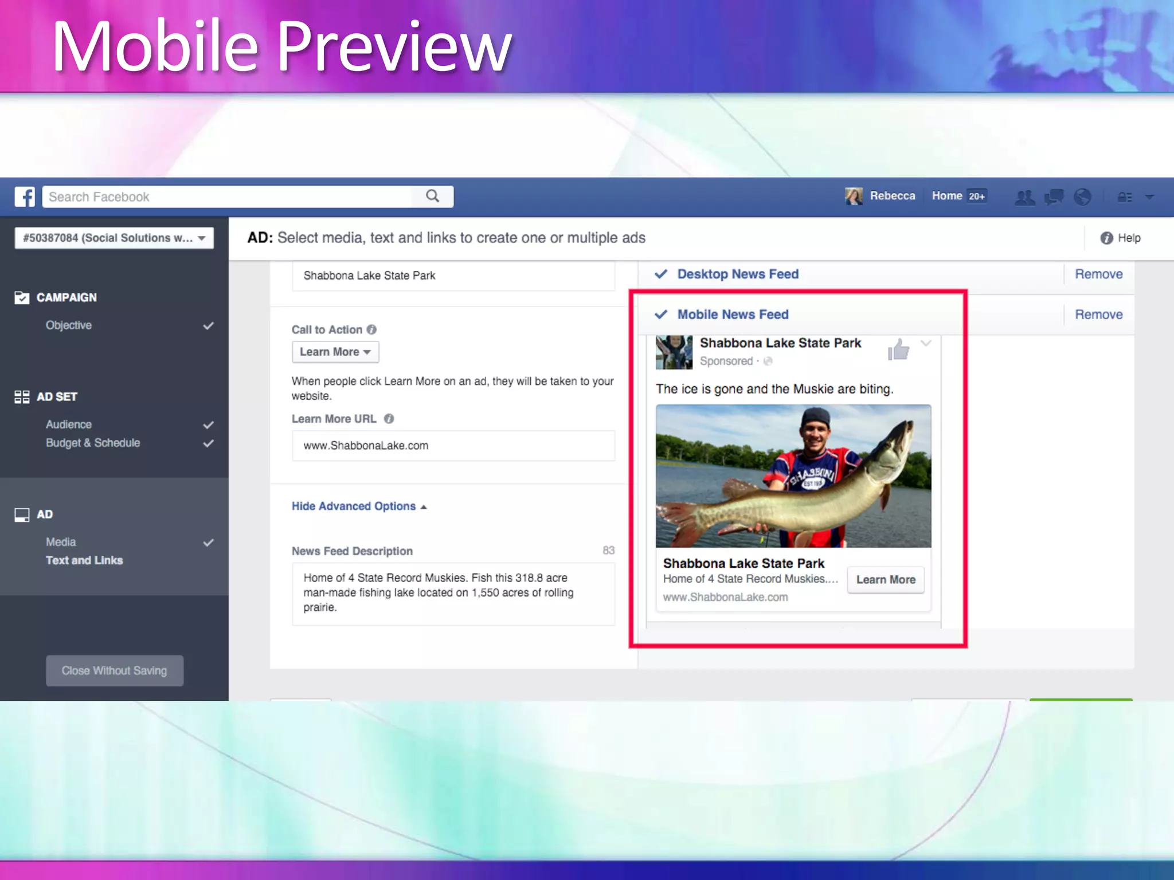Click the Sponsored label in preview

point(726,361)
